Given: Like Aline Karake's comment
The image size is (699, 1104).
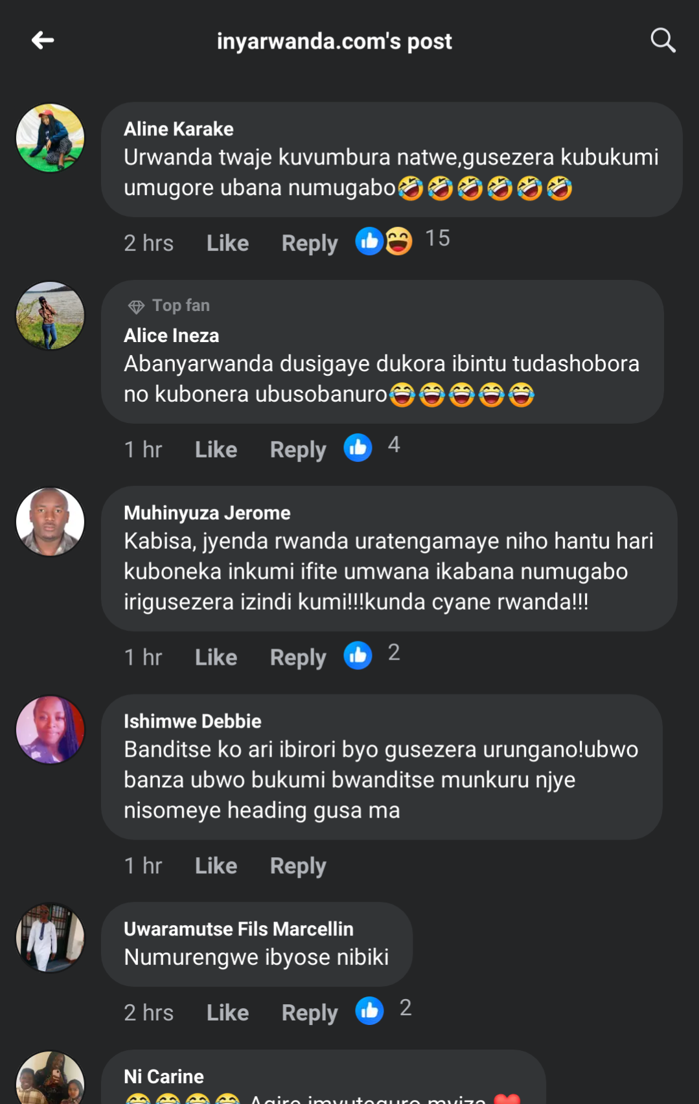Looking at the screenshot, I should 227,244.
